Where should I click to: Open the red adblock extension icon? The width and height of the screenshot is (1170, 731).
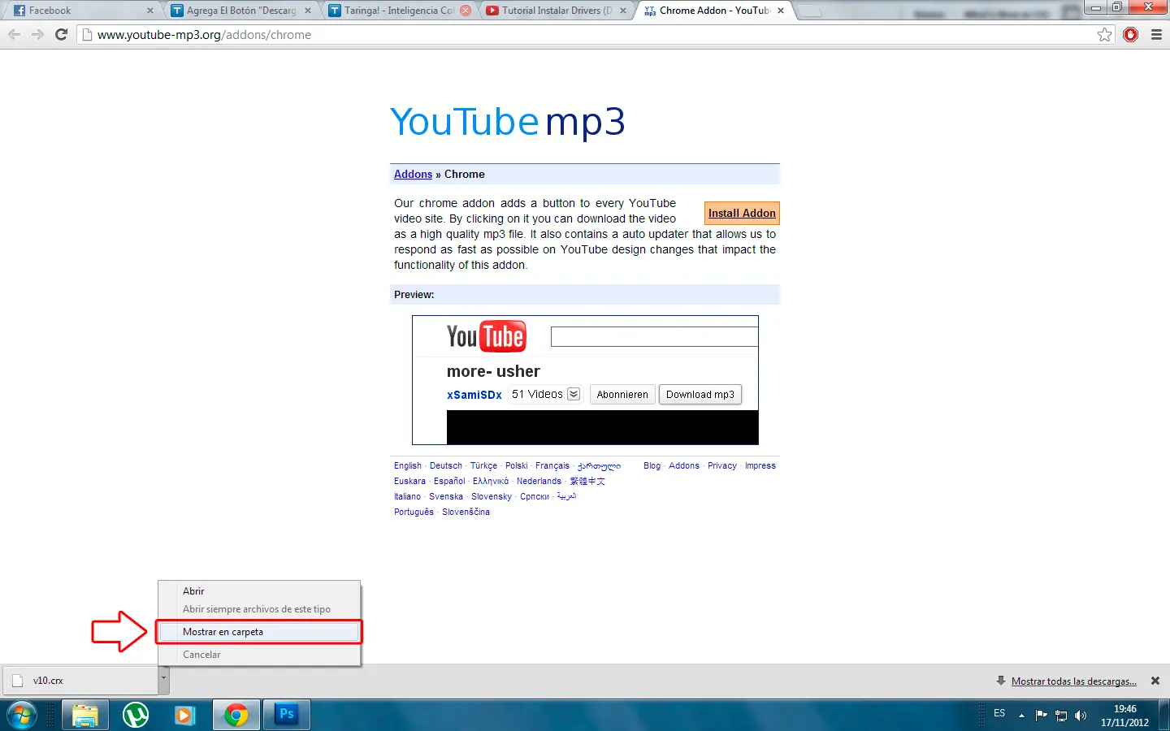1130,35
